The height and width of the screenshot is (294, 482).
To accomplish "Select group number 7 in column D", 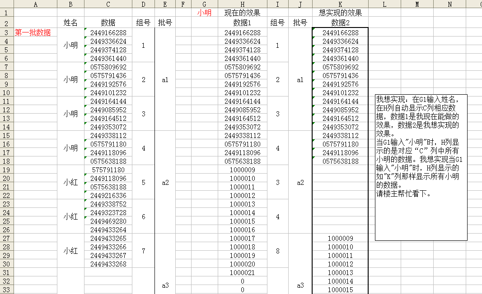I will [x=144, y=251].
